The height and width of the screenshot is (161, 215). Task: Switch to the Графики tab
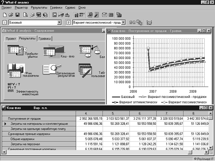[x=45, y=39]
